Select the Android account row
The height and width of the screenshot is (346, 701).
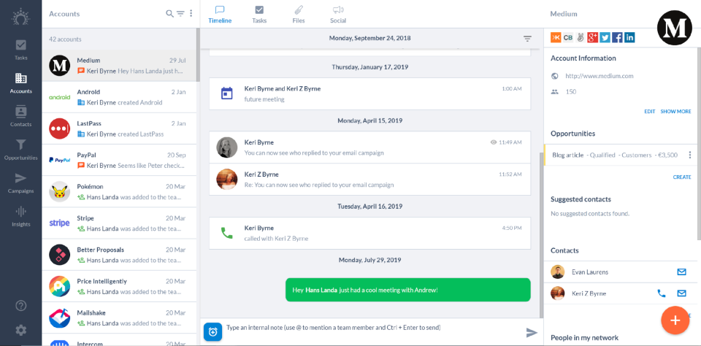tap(119, 97)
